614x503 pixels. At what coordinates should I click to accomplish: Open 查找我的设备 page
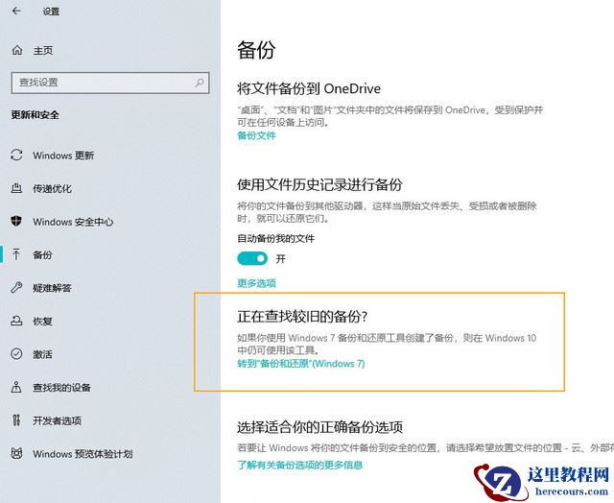click(x=61, y=388)
